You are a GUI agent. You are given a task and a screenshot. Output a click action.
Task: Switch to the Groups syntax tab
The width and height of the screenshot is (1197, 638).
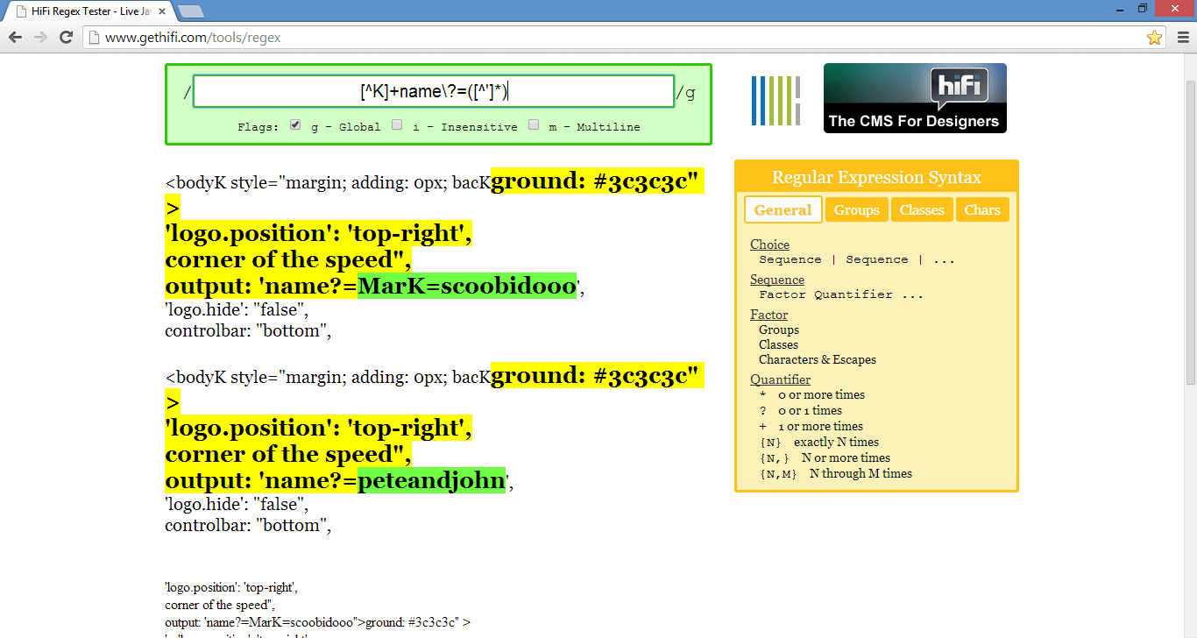[x=856, y=209]
